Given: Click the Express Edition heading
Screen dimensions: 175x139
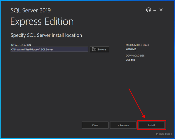Looking at the screenshot, I should (42, 22).
